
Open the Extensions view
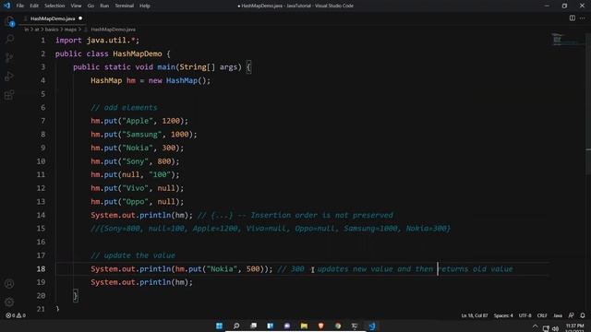point(9,94)
